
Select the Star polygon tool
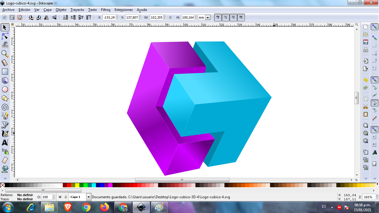tap(5, 98)
